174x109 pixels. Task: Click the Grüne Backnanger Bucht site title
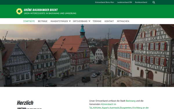pos(41,10)
